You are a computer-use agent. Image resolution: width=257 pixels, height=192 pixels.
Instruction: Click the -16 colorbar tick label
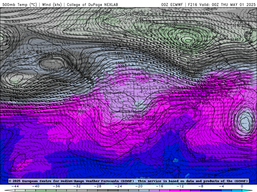point(160,186)
